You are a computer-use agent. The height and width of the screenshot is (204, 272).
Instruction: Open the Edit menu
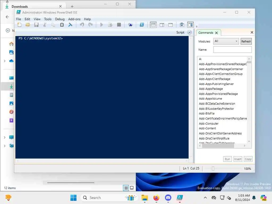pos(27,19)
